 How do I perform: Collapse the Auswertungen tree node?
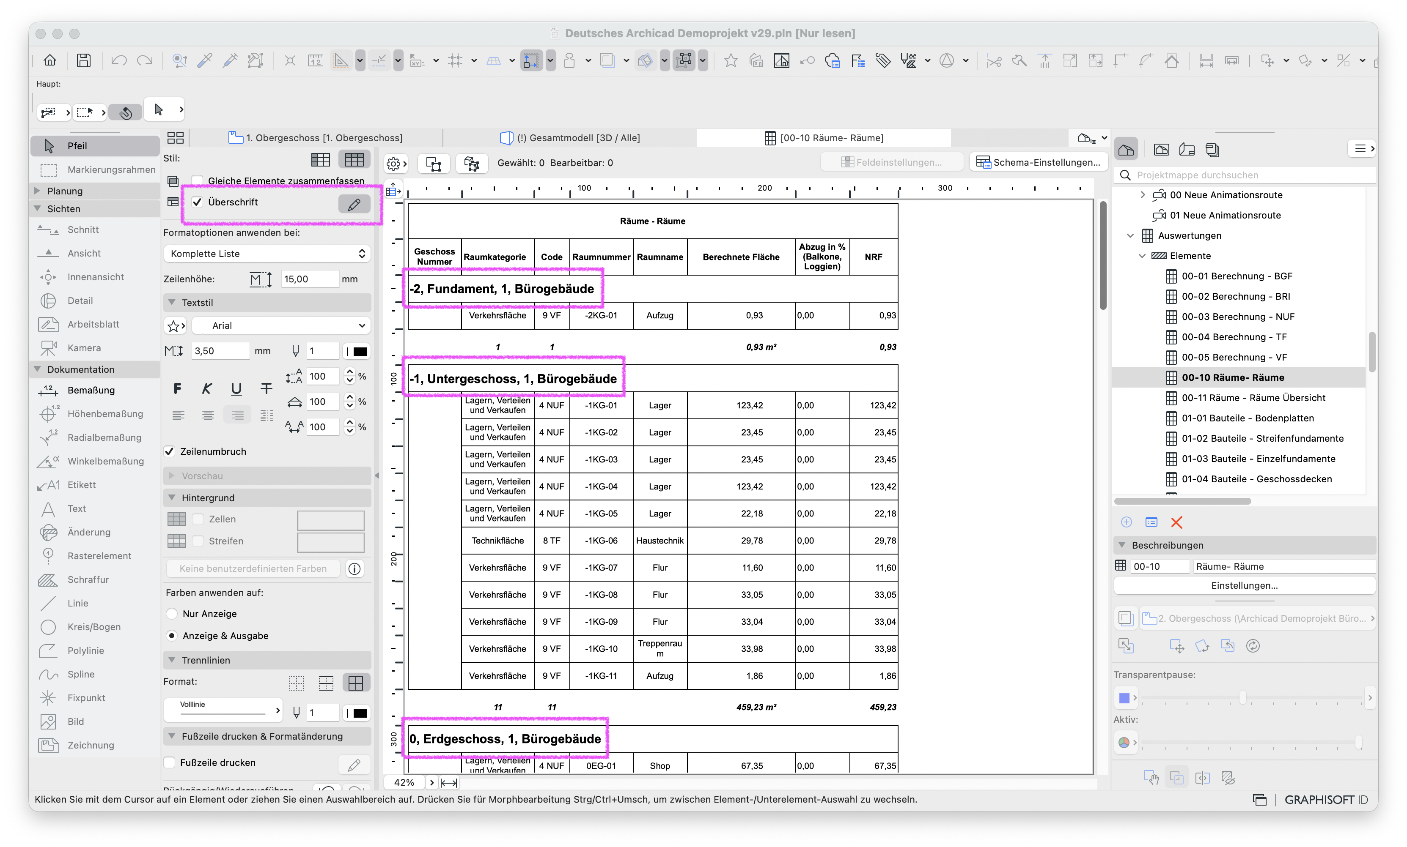1130,235
